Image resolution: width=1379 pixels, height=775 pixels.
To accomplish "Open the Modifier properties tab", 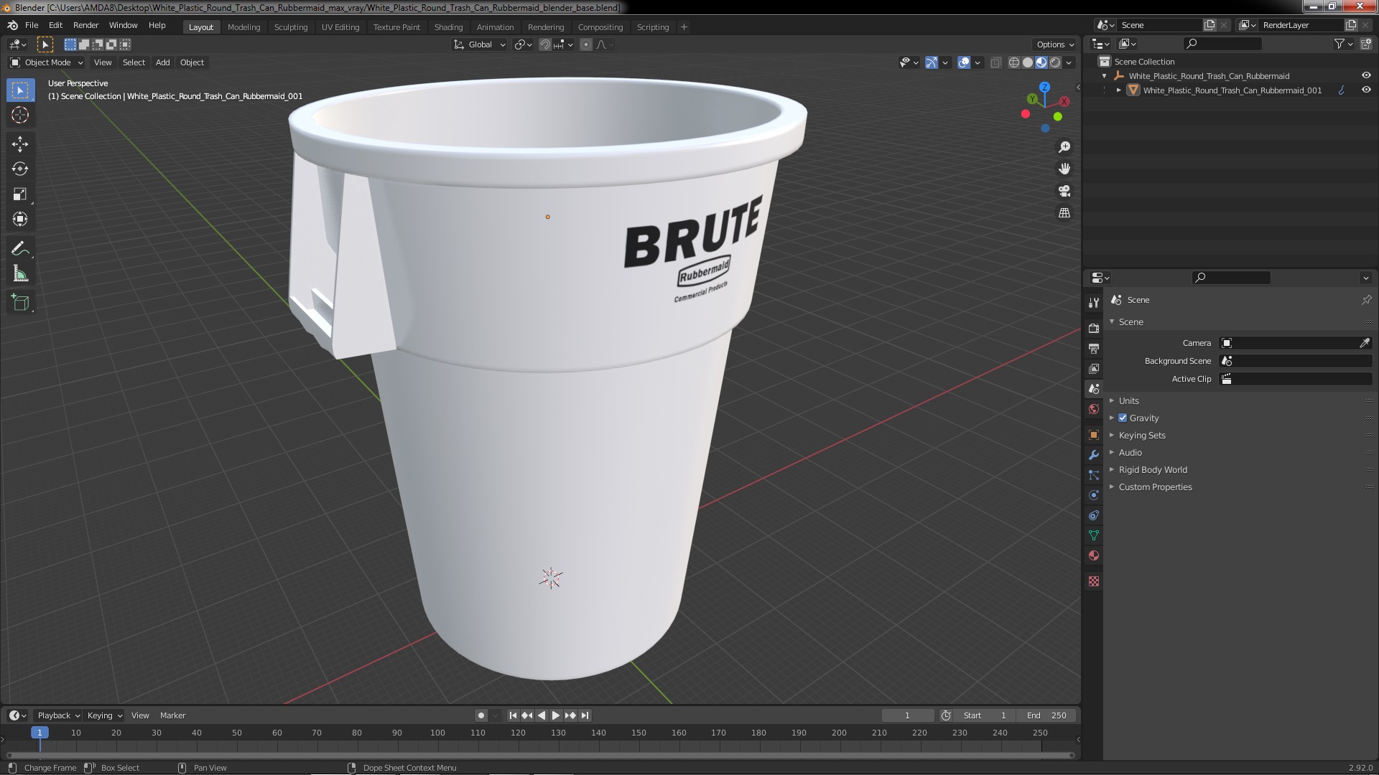I will tap(1094, 455).
